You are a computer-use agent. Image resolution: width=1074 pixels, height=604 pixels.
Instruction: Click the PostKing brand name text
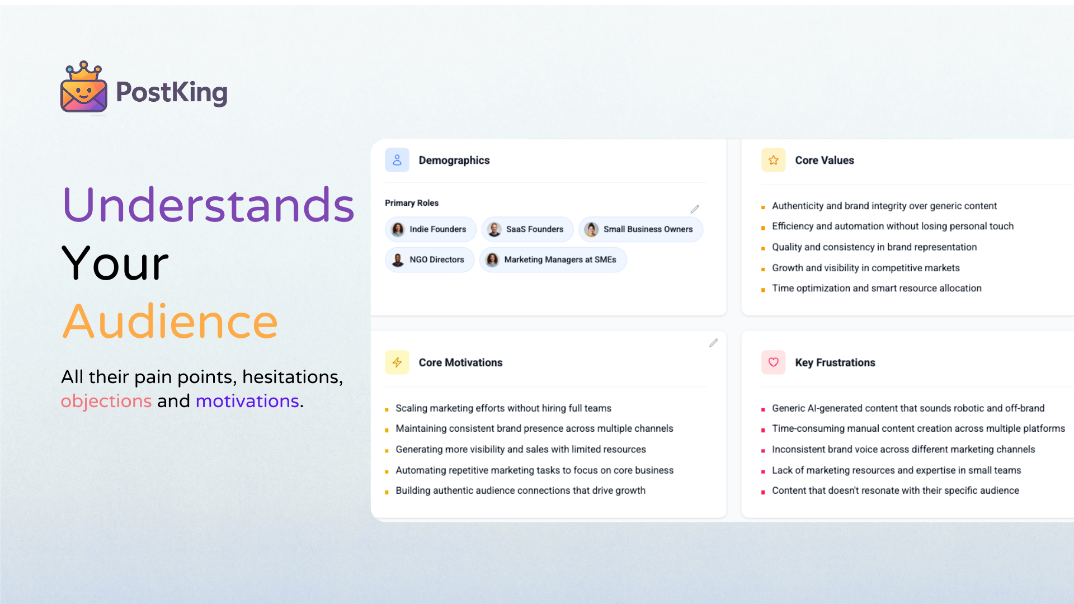click(171, 92)
